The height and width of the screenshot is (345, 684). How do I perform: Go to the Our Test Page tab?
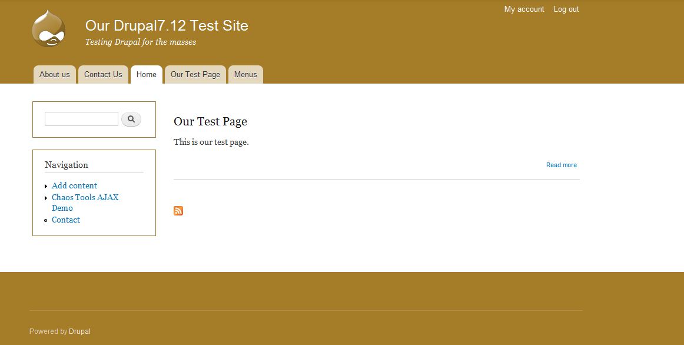point(195,75)
